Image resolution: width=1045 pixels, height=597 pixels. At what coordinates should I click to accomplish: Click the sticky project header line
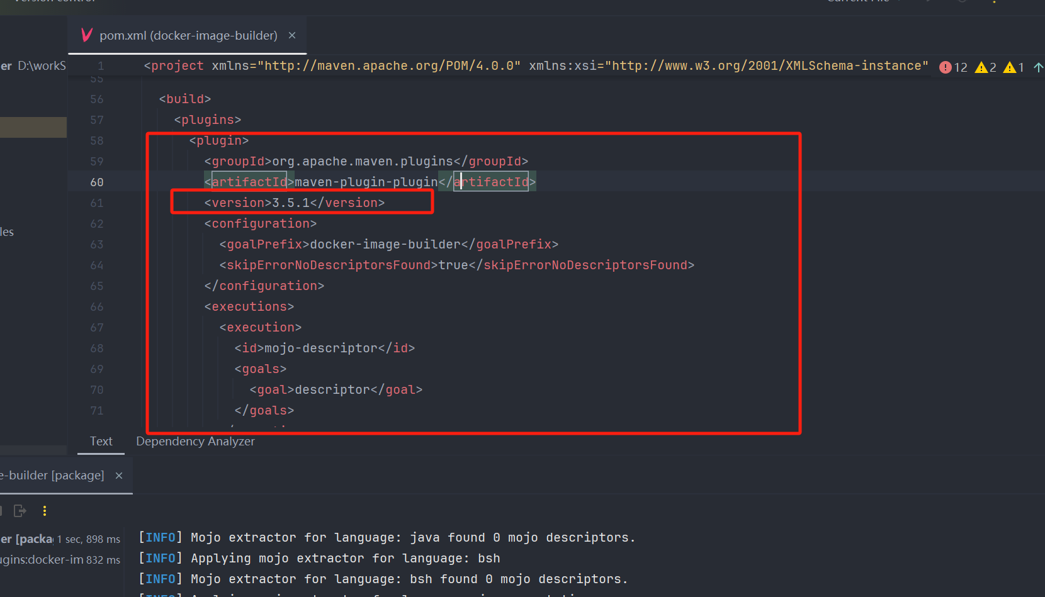(535, 66)
